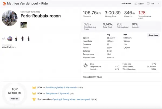Open the ride photo thumbnail under title
The width and height of the screenshot is (162, 109).
pos(24,25)
